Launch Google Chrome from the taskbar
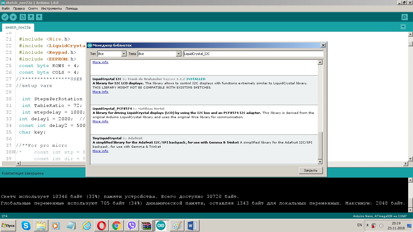 (117, 226)
